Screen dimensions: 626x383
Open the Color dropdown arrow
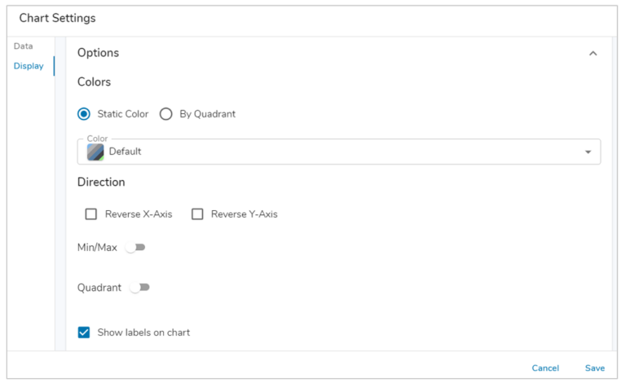588,152
